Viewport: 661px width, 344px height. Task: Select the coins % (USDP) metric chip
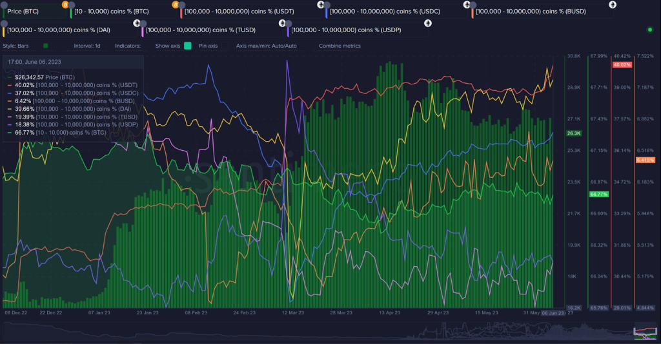coord(358,30)
